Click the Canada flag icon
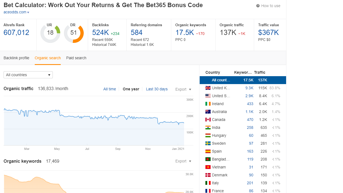This screenshot has height=193, width=343. pyautogui.click(x=208, y=120)
